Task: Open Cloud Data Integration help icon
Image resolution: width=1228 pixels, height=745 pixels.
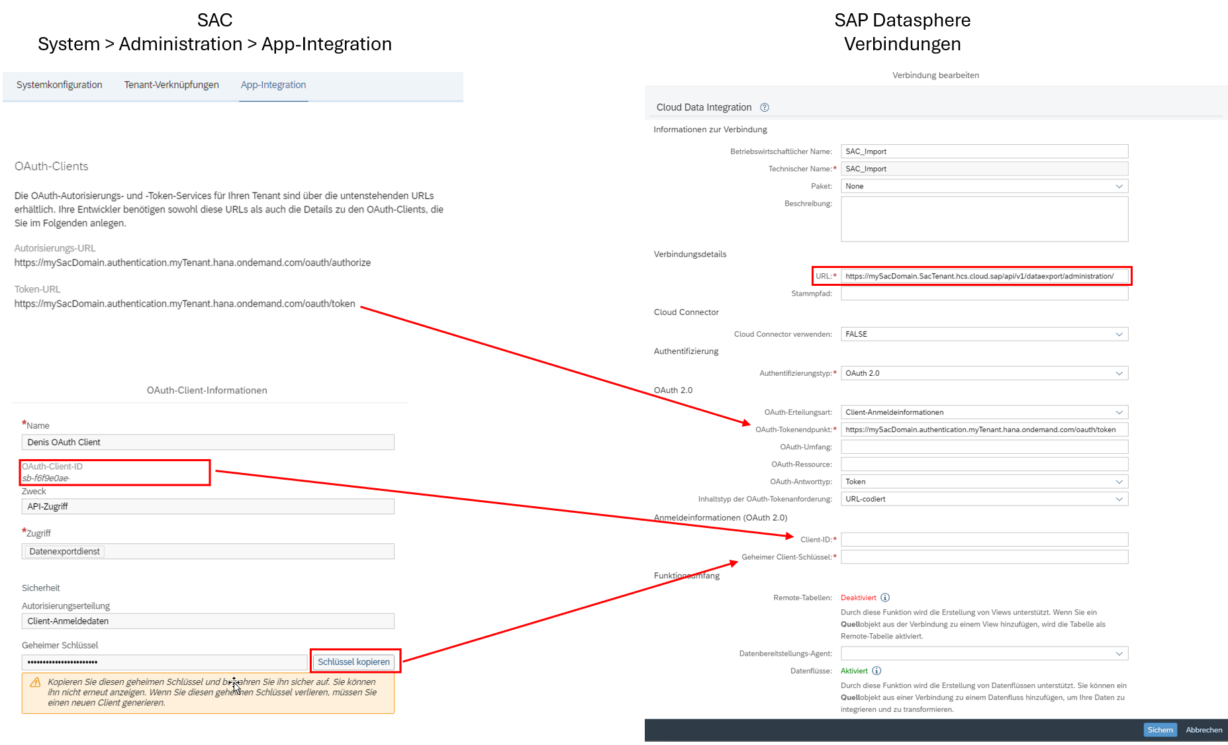Action: pos(765,107)
